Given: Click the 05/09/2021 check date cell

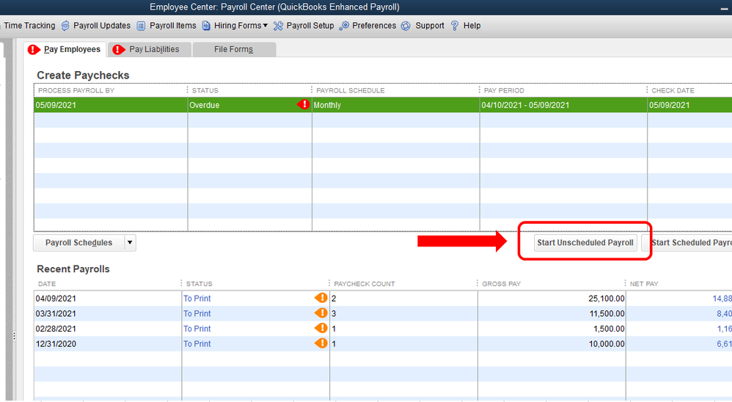Looking at the screenshot, I should click(x=689, y=105).
